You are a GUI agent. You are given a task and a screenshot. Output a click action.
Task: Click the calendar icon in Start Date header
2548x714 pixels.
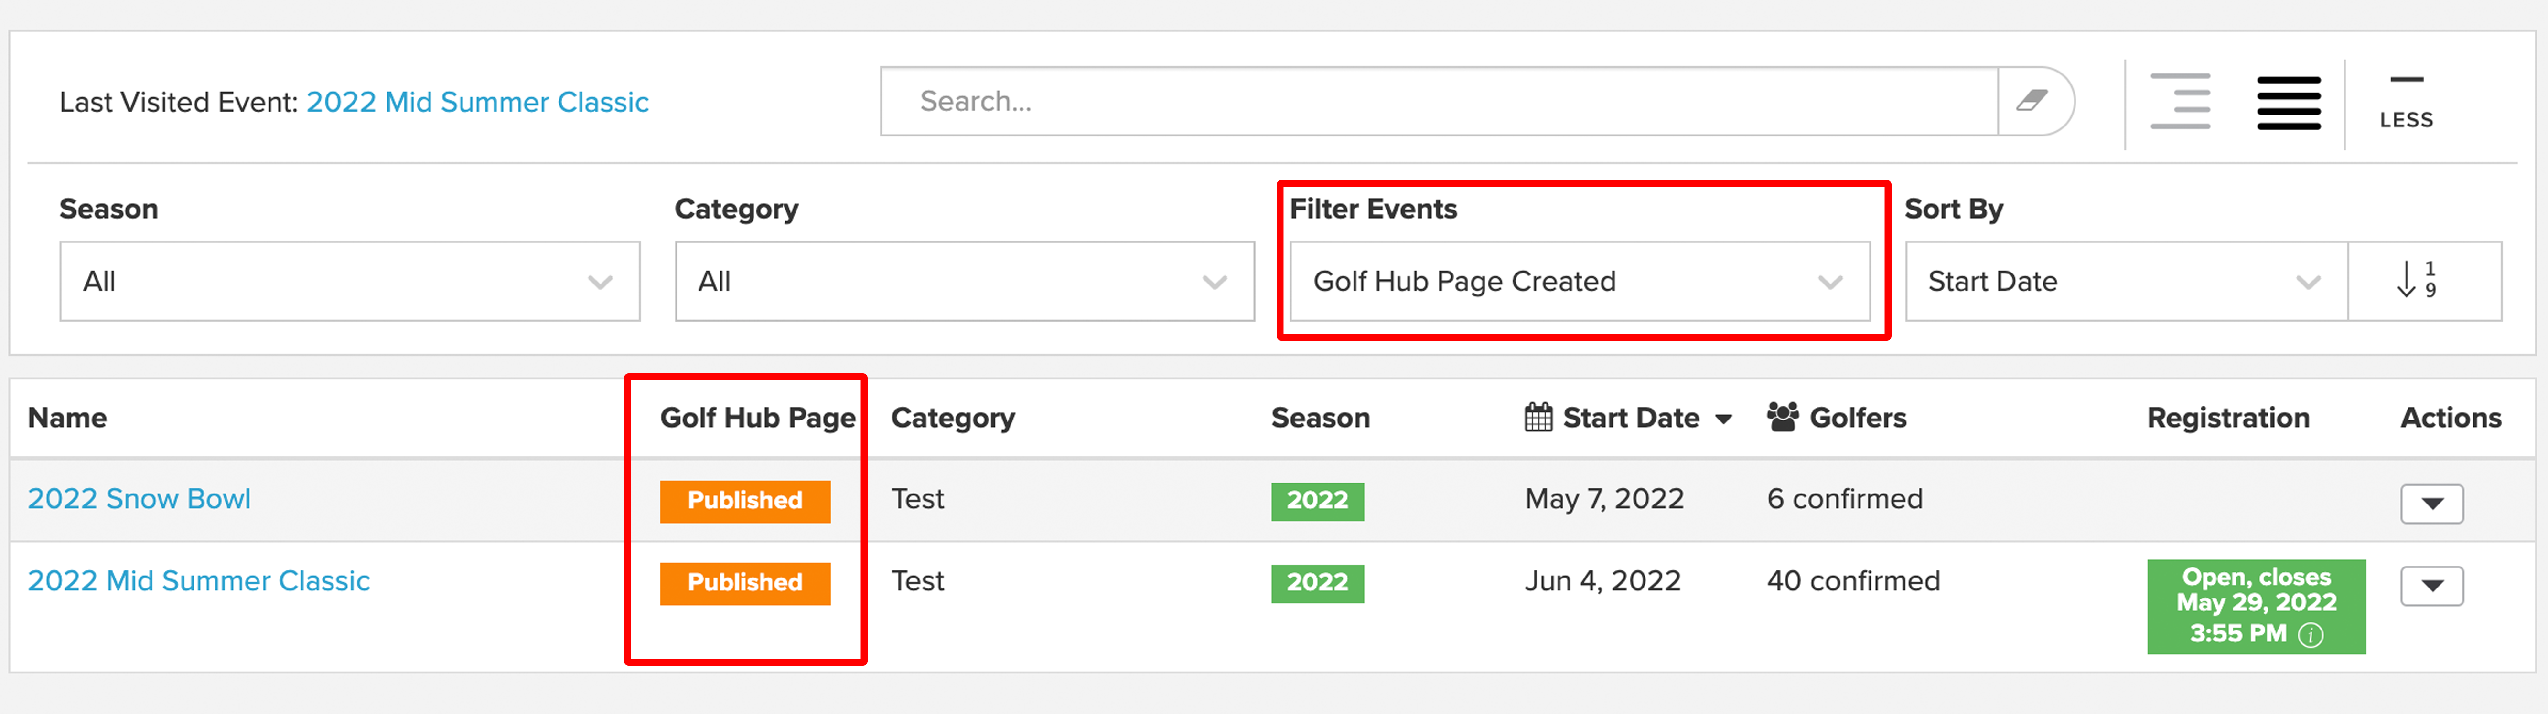click(x=1538, y=417)
